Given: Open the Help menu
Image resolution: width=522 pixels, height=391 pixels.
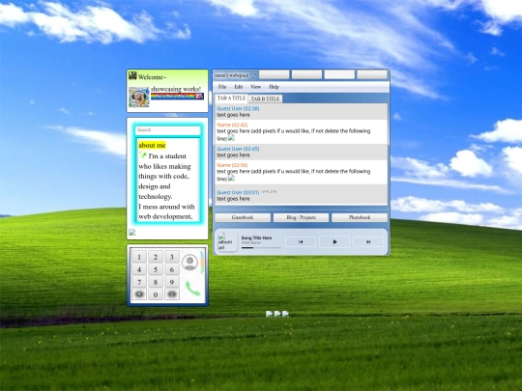Looking at the screenshot, I should coord(274,87).
